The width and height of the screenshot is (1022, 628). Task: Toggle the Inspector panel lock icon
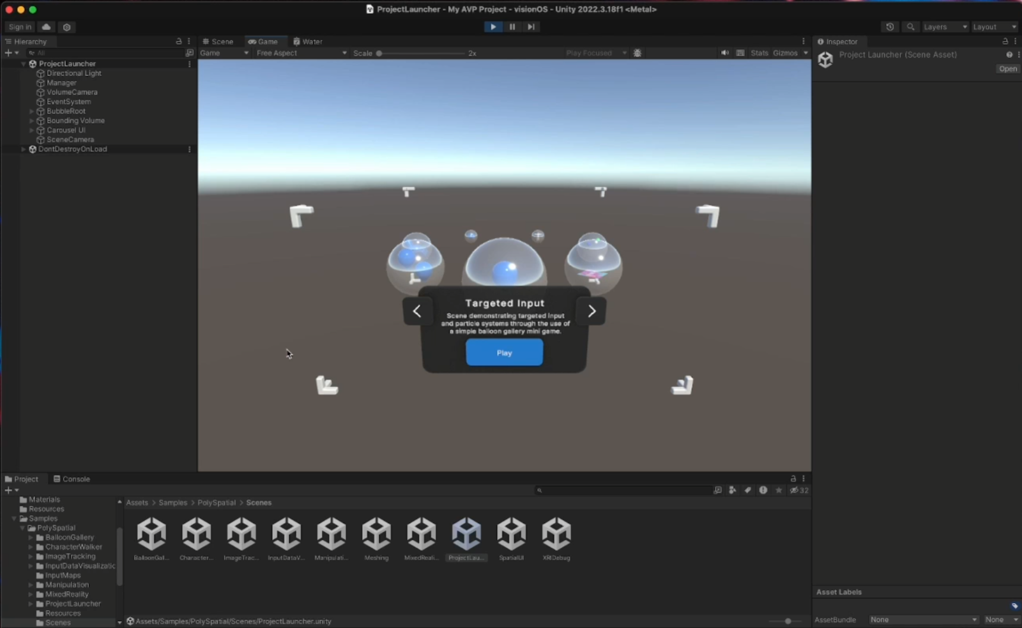pyautogui.click(x=1005, y=42)
